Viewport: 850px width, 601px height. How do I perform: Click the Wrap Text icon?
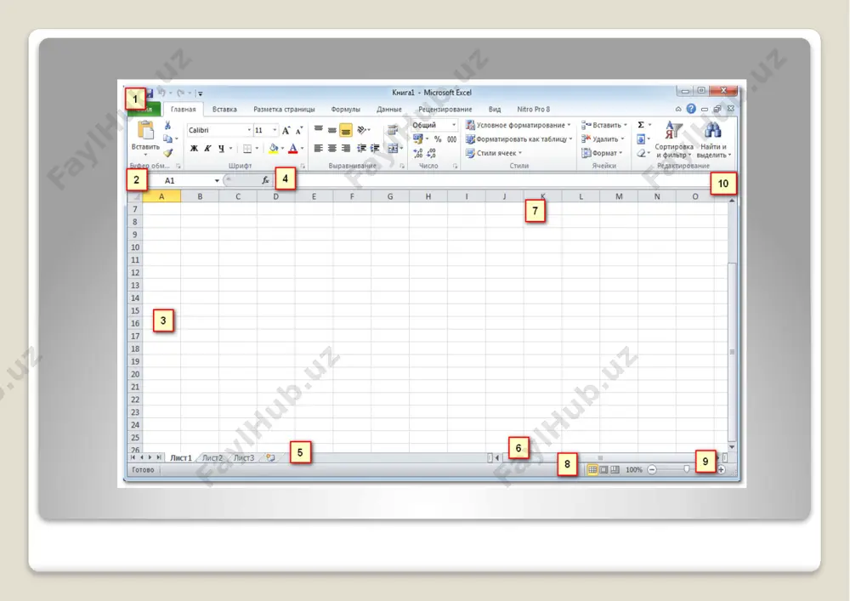pos(393,130)
